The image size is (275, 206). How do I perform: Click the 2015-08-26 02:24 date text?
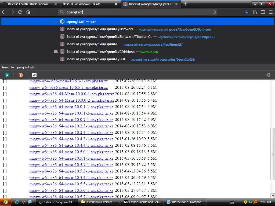click(130, 87)
